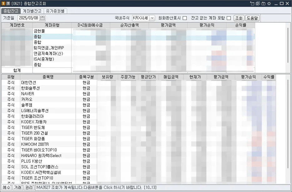Click the 보유량 column header
The image size is (292, 192).
[107, 77]
